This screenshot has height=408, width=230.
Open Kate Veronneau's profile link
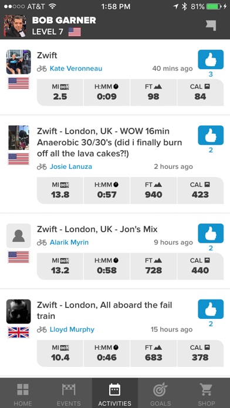click(x=76, y=69)
